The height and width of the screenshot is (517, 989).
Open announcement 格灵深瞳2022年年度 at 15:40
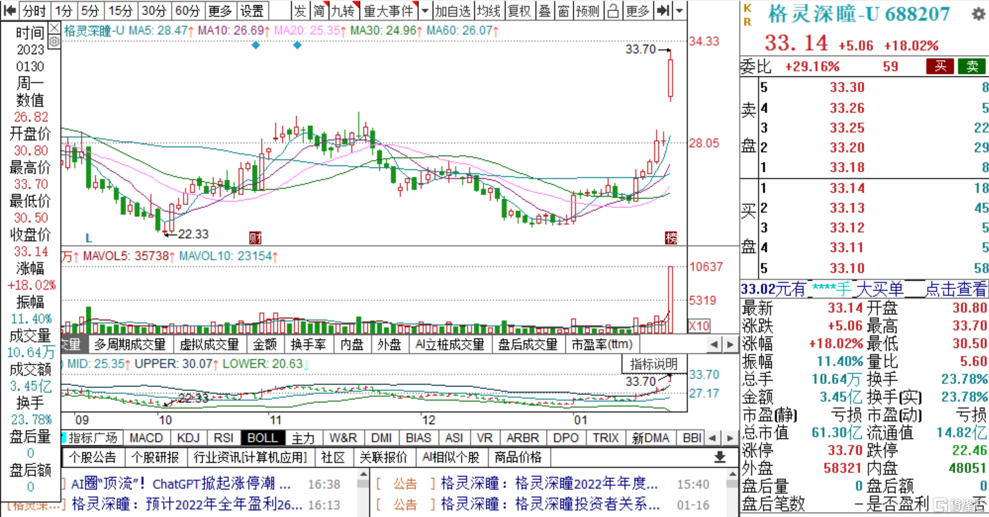click(550, 484)
